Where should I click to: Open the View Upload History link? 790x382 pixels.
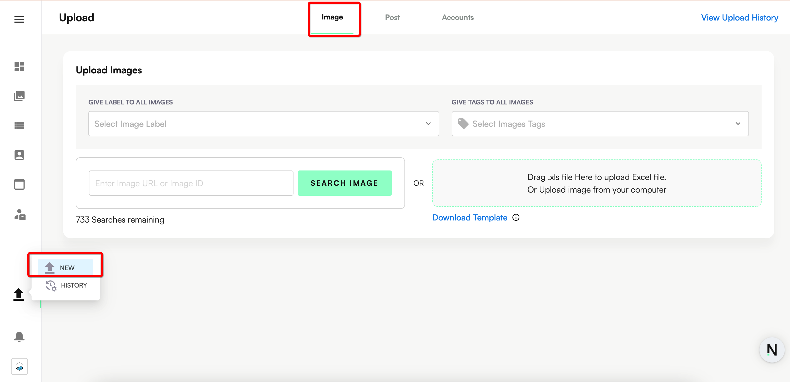click(x=739, y=18)
